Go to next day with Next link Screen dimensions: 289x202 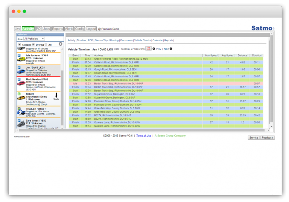[x=166, y=49]
